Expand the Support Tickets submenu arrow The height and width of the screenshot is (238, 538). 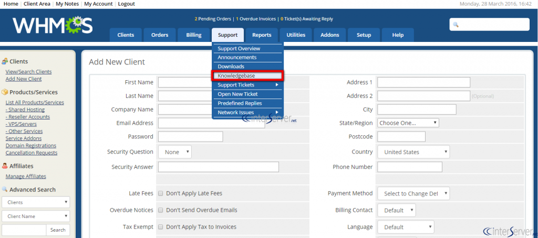point(276,84)
